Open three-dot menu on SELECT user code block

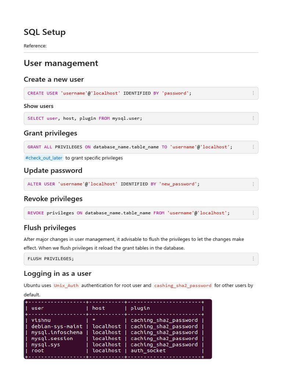tap(253, 118)
